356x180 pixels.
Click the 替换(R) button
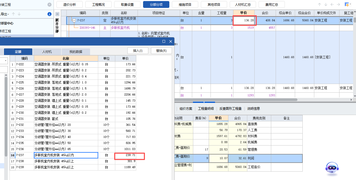pos(161,51)
